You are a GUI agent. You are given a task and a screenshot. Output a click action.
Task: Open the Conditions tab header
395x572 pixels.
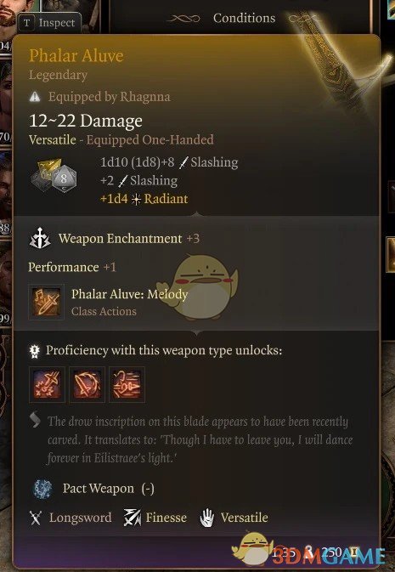244,18
